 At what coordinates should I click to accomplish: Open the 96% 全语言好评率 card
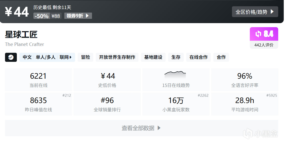245,79
